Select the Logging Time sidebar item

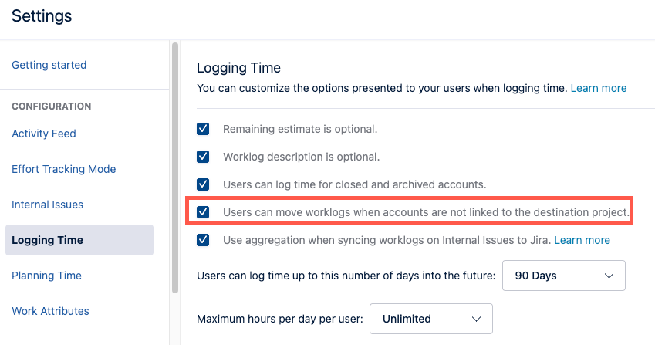pos(47,240)
